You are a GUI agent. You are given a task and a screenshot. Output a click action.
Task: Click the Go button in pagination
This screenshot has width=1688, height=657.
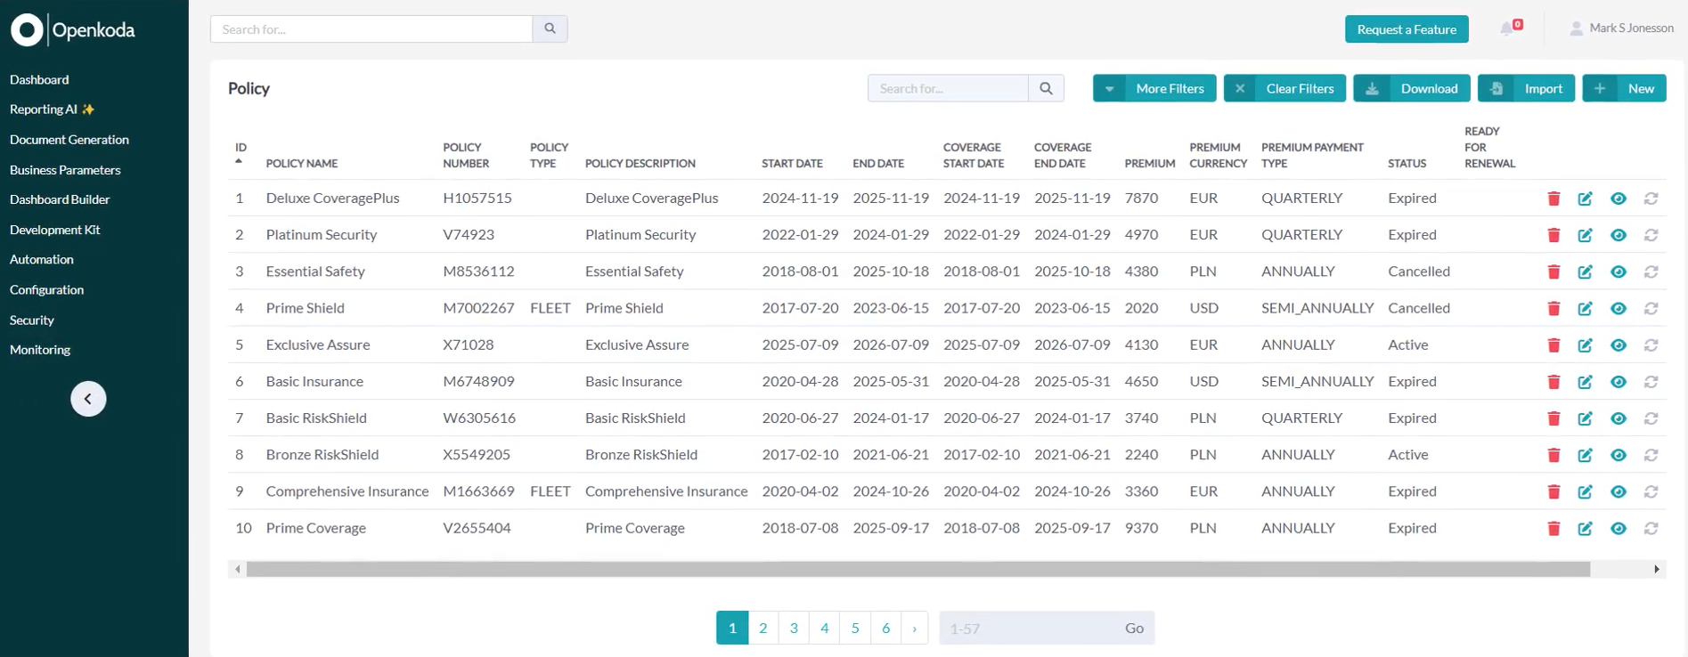tap(1134, 628)
